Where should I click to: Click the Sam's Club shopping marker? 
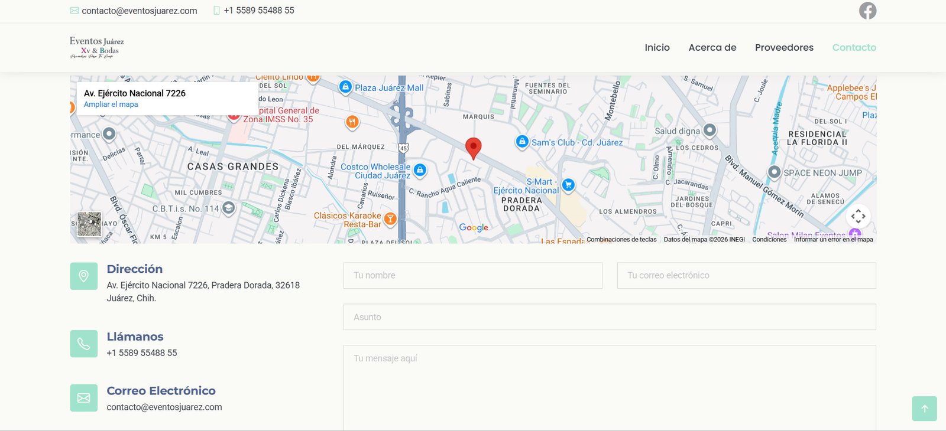point(522,142)
